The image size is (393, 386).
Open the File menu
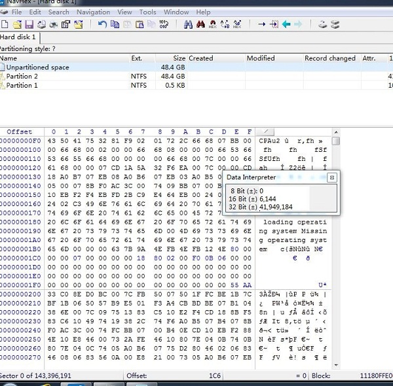pyautogui.click(x=16, y=12)
